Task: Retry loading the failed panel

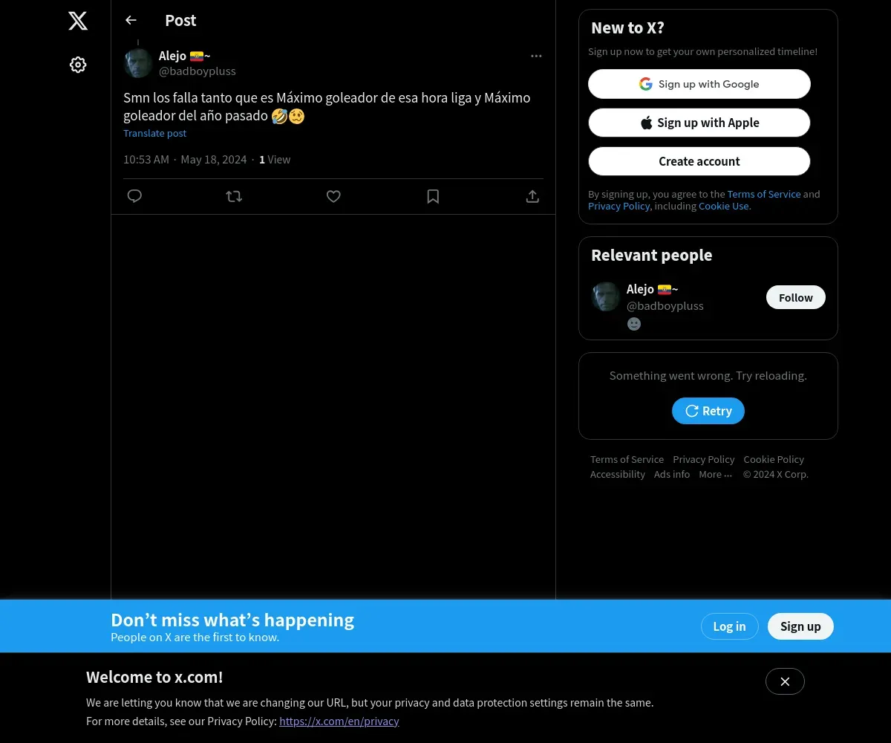Action: point(708,411)
